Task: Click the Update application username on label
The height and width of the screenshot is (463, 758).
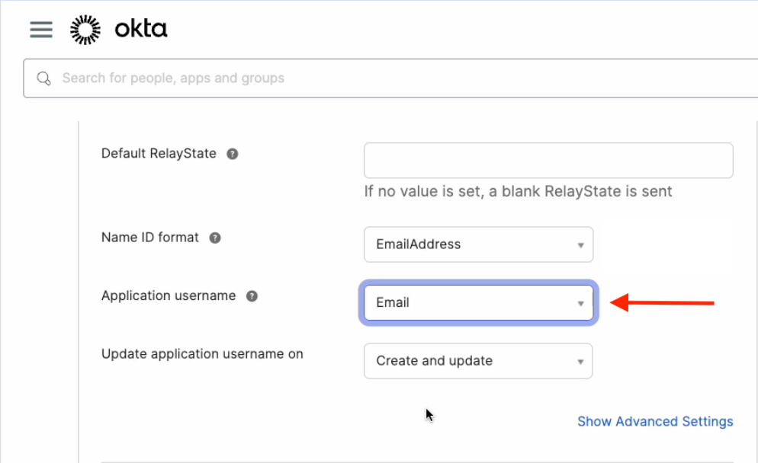Action: point(202,354)
